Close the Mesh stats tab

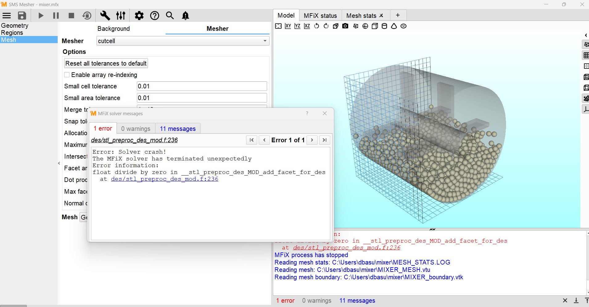[381, 15]
